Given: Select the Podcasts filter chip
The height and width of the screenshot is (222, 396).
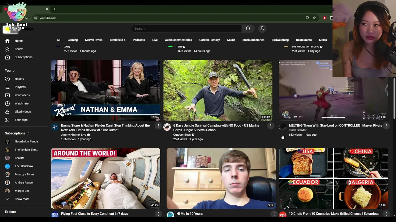Looking at the screenshot, I should click(139, 40).
